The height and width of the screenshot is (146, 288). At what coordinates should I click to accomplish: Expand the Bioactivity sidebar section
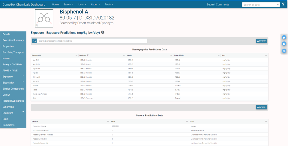tap(23, 82)
